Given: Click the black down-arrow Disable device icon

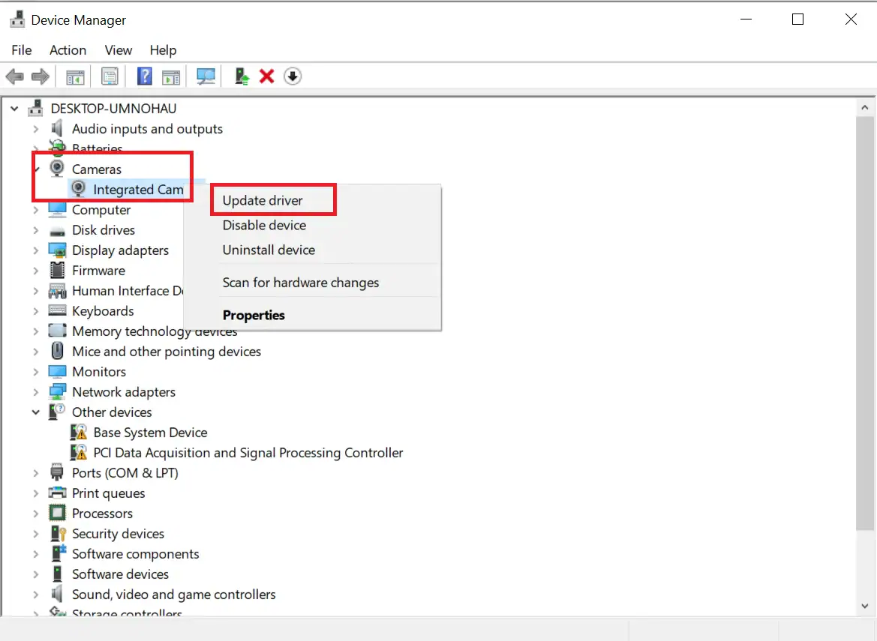Looking at the screenshot, I should 293,76.
